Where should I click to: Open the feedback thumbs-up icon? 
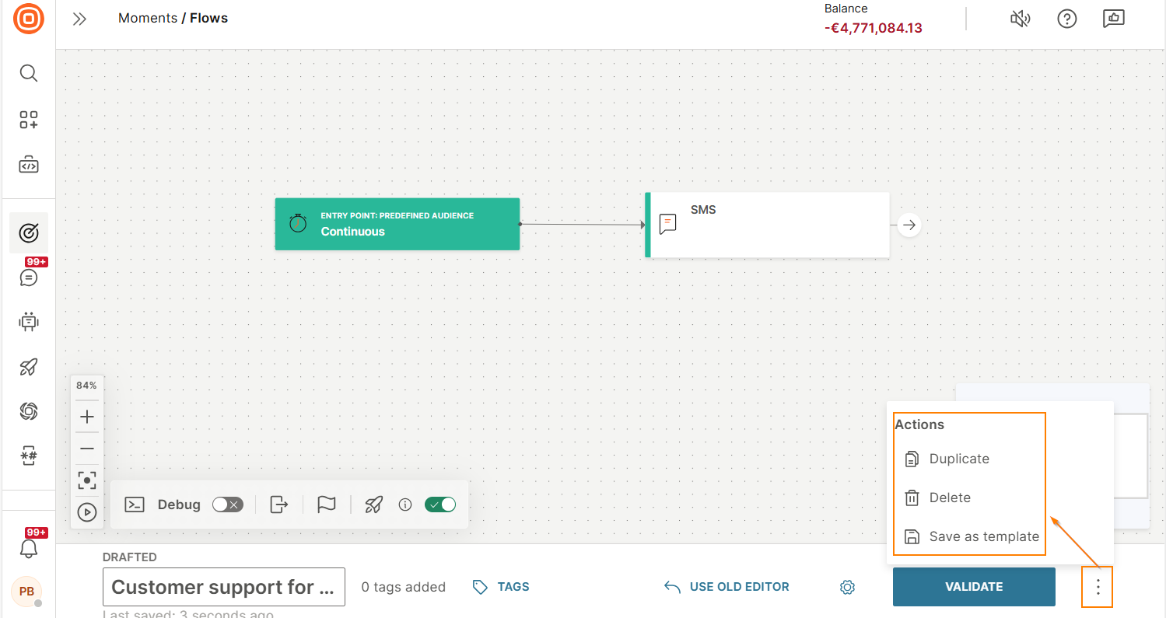tap(1114, 19)
